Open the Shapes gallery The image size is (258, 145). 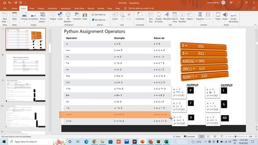click(x=53, y=17)
